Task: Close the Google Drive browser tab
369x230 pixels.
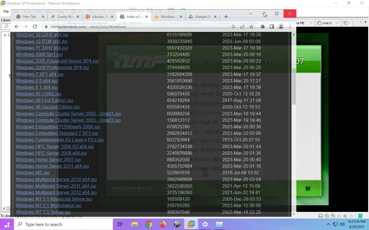Action: (216, 17)
